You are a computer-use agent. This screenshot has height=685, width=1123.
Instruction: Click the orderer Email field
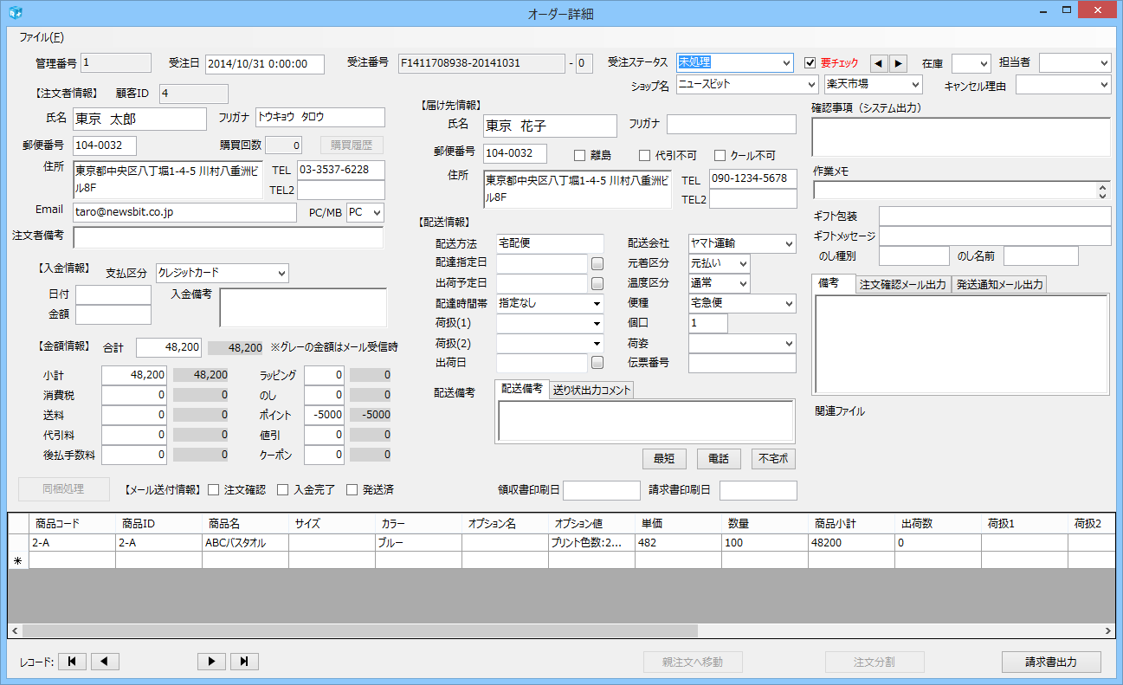184,212
